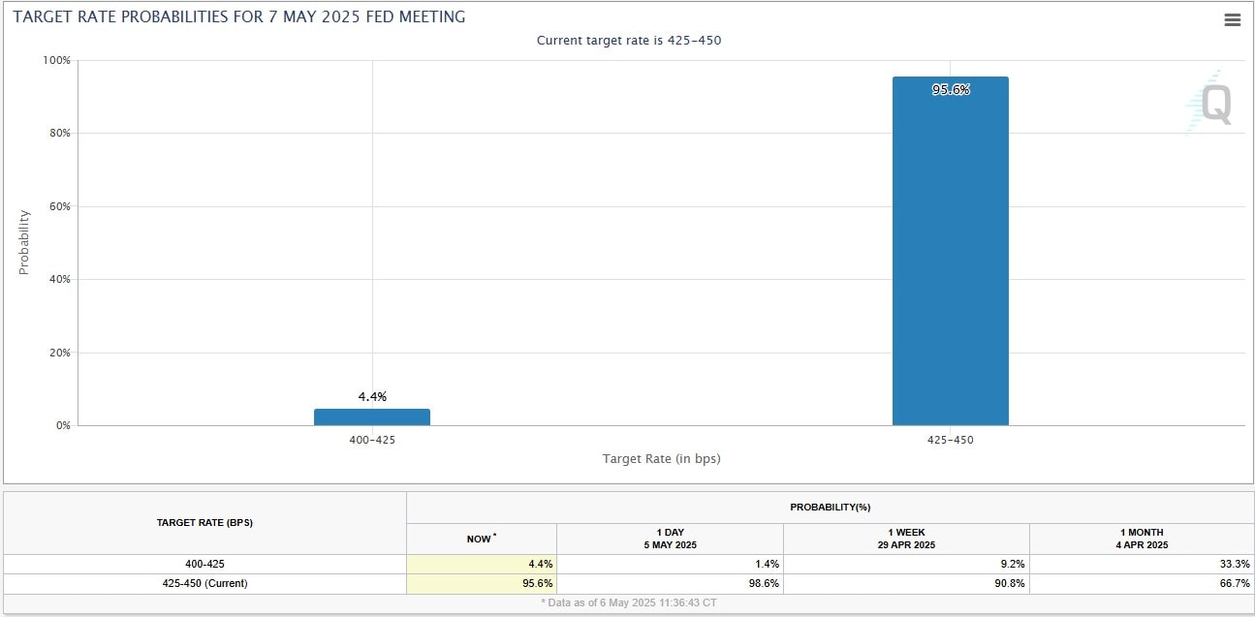
Task: Click the highlighted 95.6% NOW cell
Action: point(481,583)
